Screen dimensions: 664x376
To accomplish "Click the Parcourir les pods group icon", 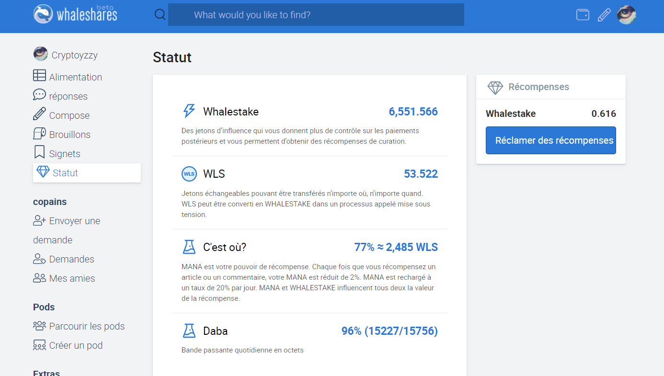I will pos(39,326).
